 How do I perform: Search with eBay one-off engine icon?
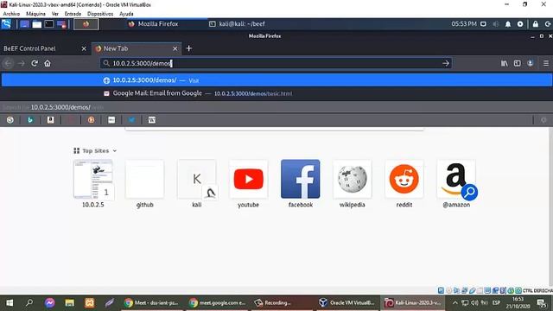coord(111,120)
